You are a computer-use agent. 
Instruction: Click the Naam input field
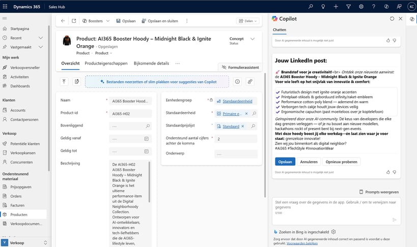[130, 101]
